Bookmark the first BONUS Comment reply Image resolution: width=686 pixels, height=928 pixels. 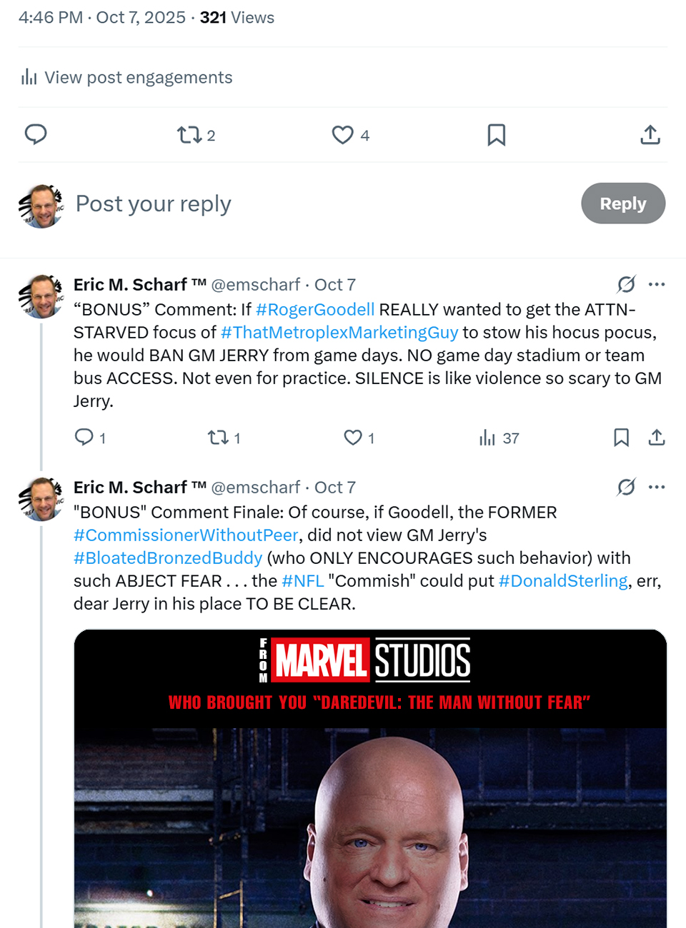click(621, 438)
